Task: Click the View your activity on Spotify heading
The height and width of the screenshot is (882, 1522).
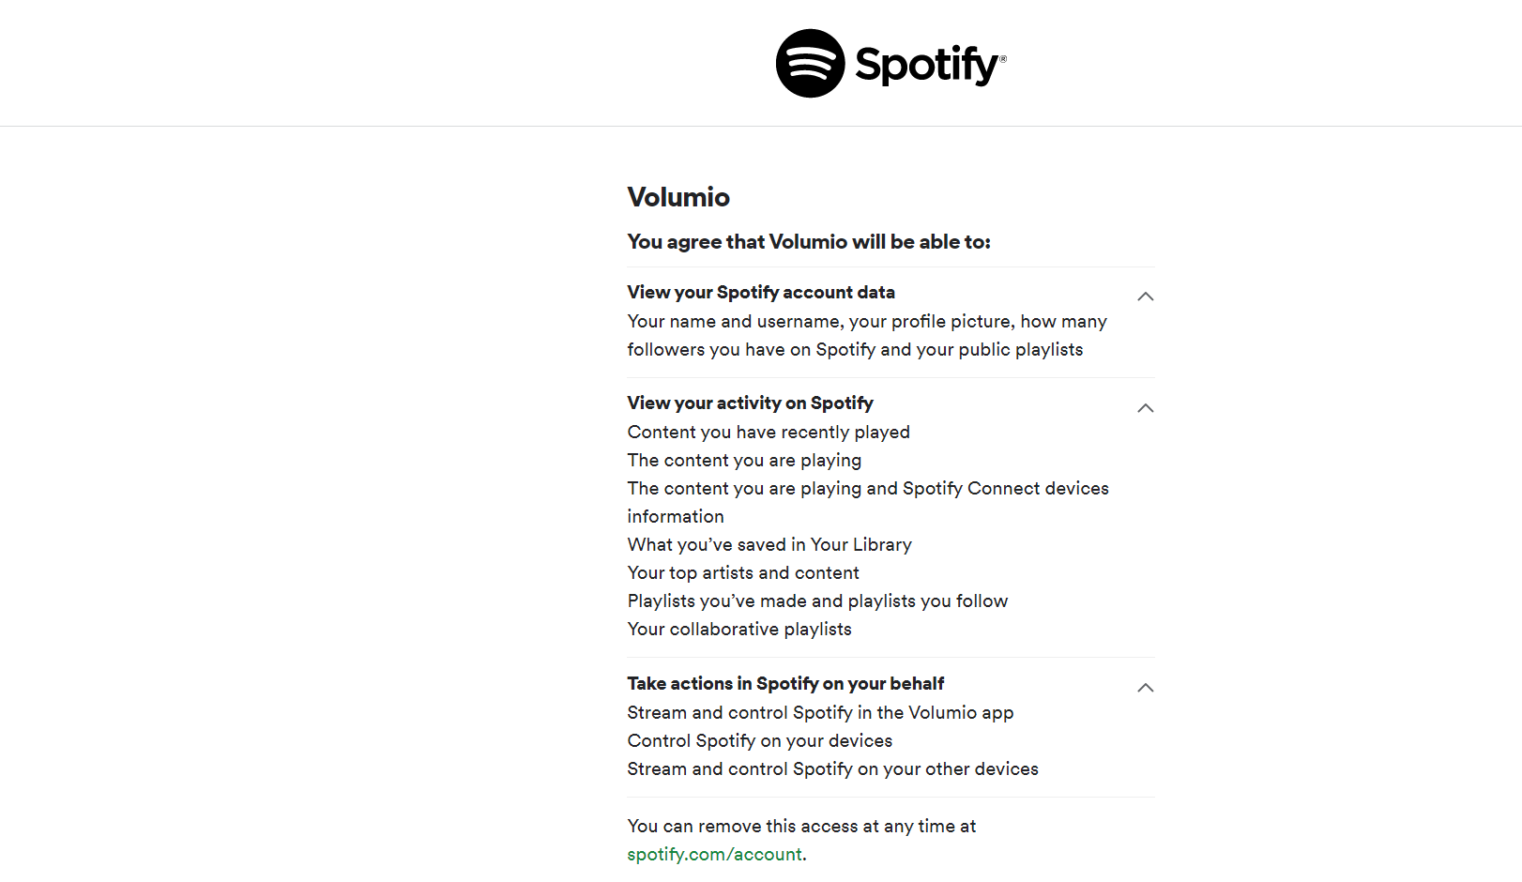Action: click(750, 403)
